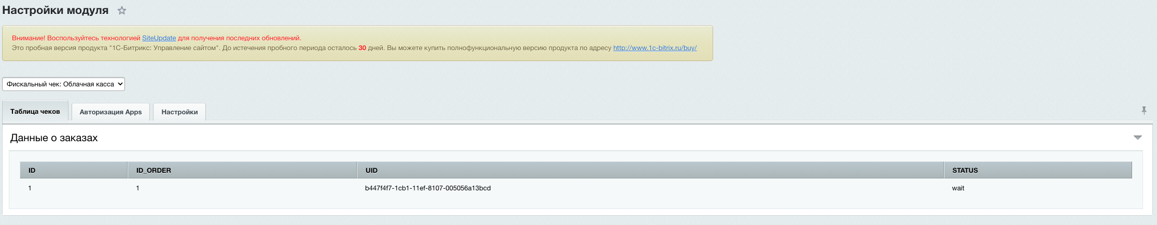The height and width of the screenshot is (225, 1157).
Task: Click the STATUS column header
Action: [965, 170]
